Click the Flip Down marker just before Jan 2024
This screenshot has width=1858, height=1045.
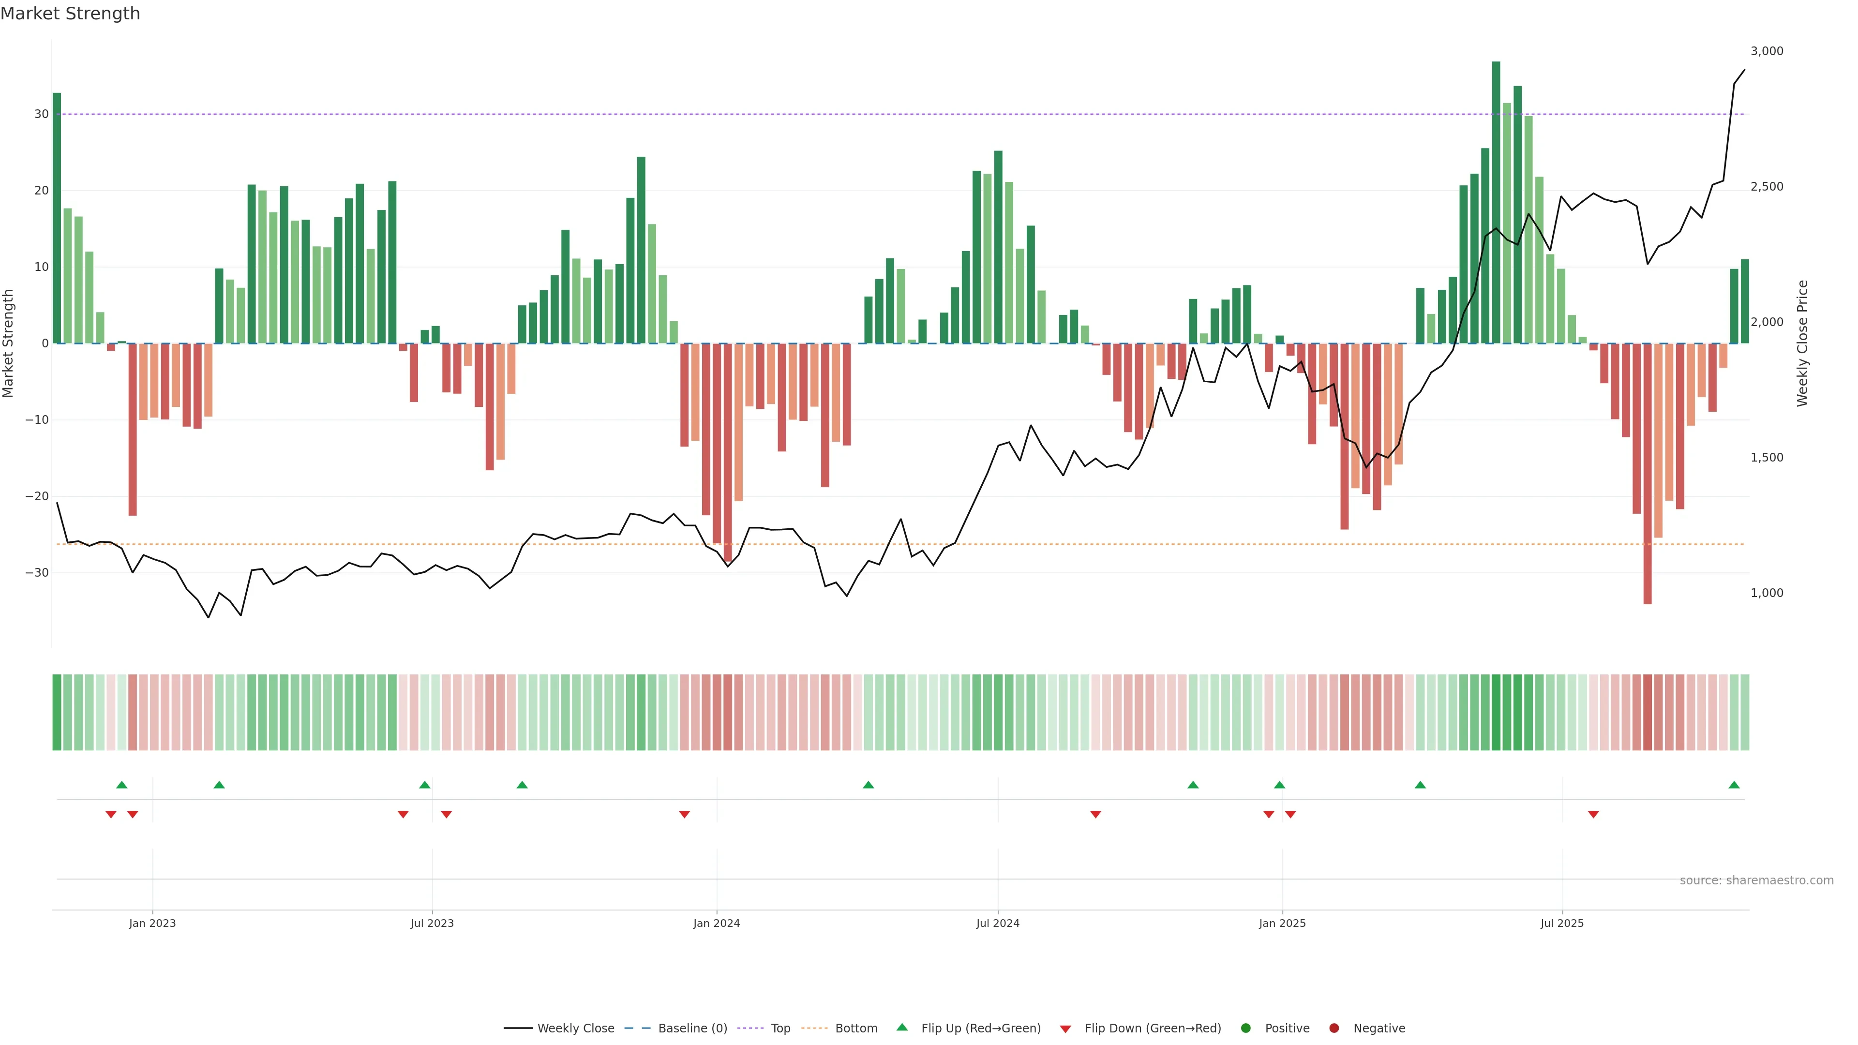coord(685,814)
